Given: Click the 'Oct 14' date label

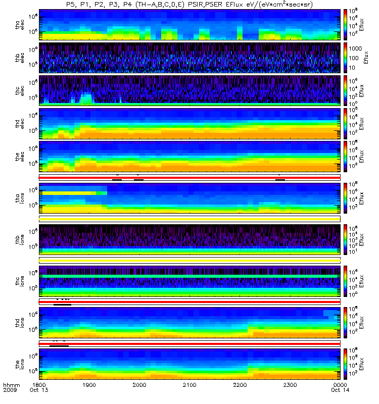Looking at the screenshot, I should tap(340, 390).
